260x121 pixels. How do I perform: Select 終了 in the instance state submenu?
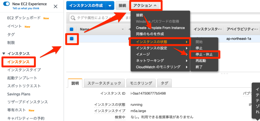[x=199, y=67]
